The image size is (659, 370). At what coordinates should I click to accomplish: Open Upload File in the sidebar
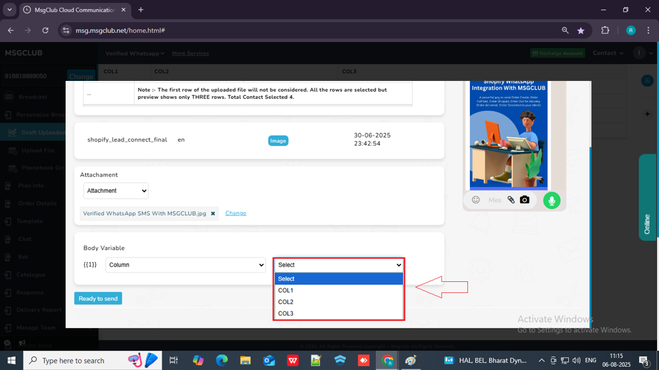coord(38,150)
